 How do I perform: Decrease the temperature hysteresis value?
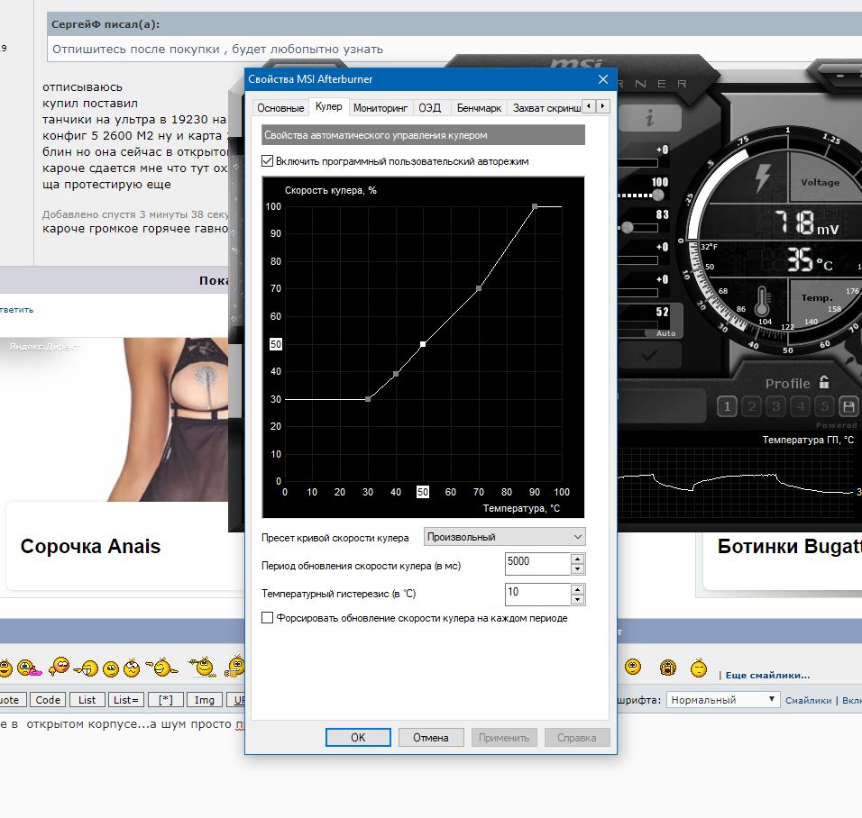pyautogui.click(x=577, y=600)
